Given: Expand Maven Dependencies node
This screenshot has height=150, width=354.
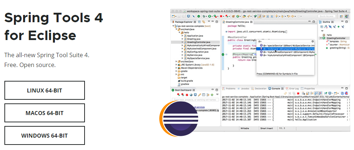Looking at the screenshot, I should tap(176, 68).
